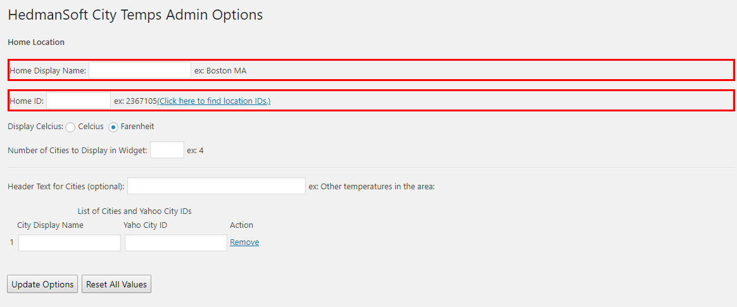Focus the Home ID input box
Screen dimensions: 737x307
(x=79, y=101)
